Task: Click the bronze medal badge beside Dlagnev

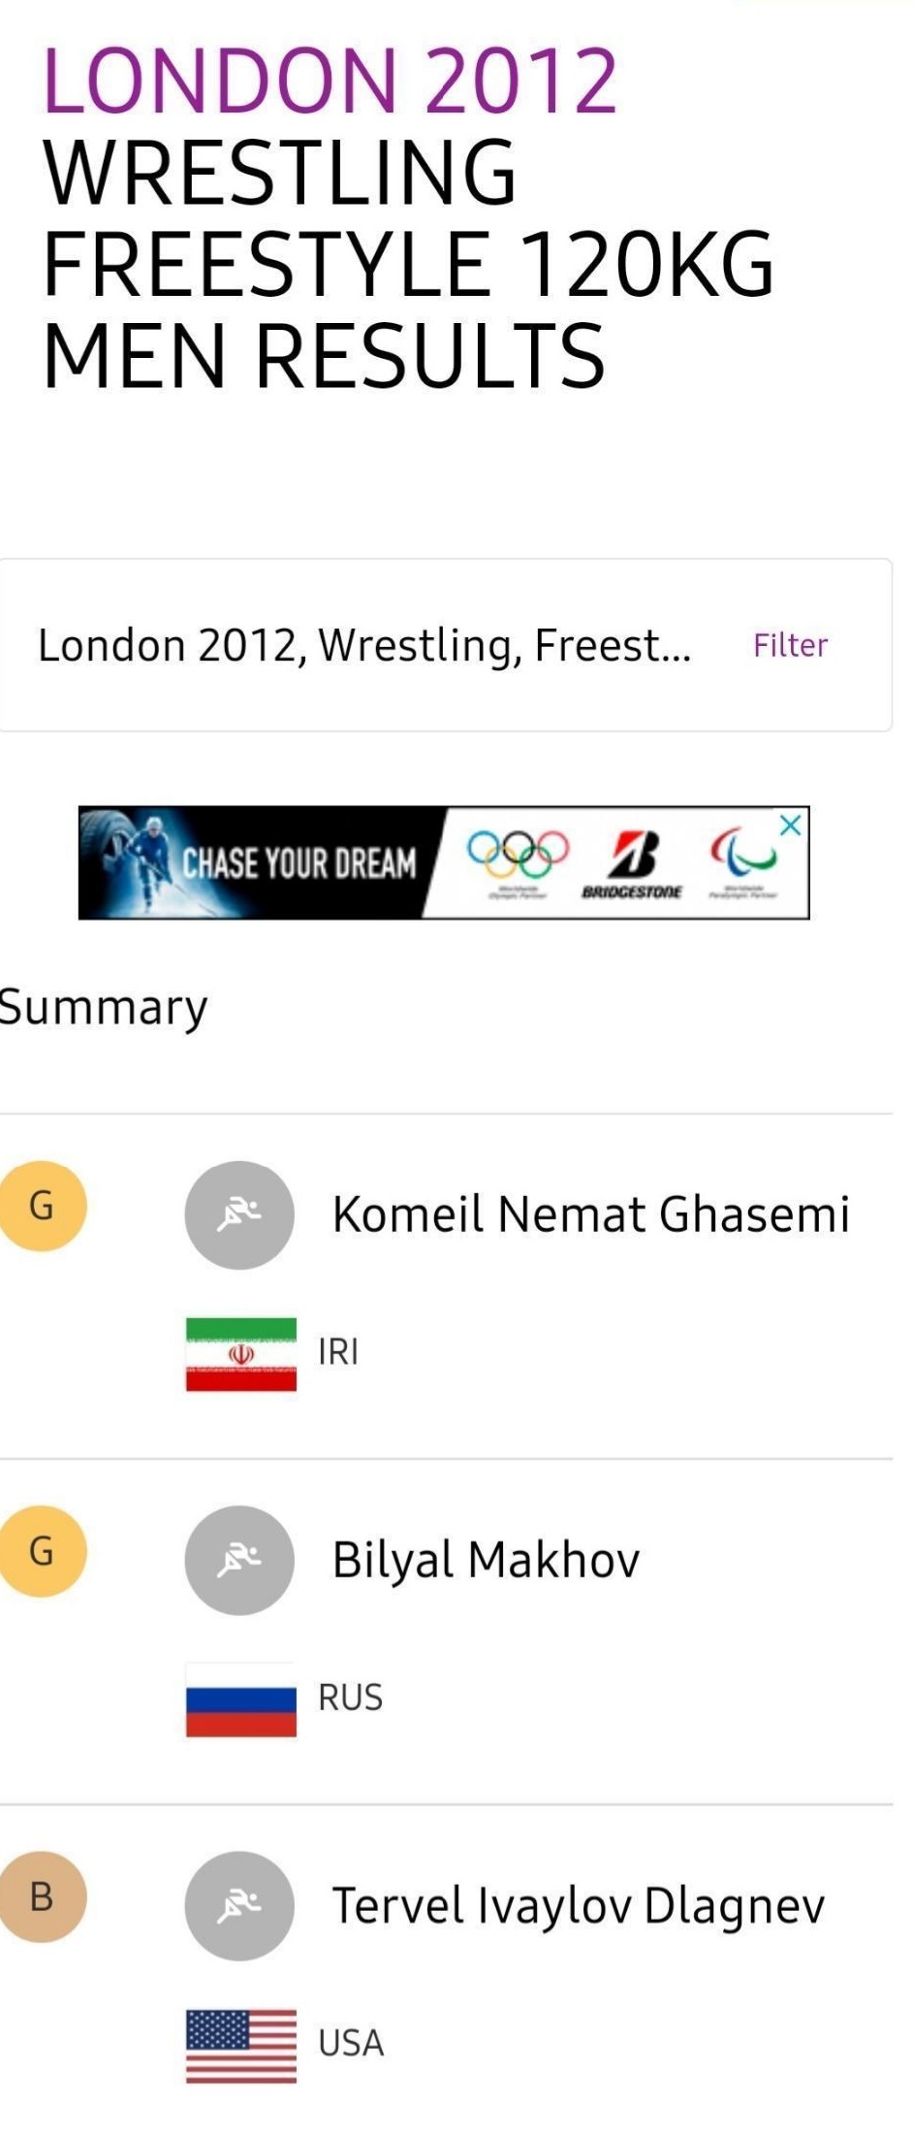Action: (43, 1896)
